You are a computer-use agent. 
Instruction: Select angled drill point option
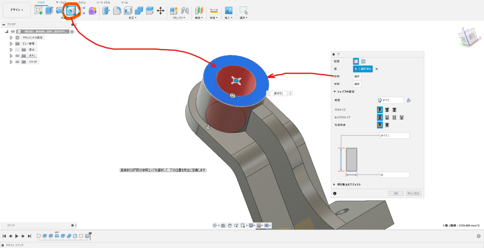click(x=387, y=125)
